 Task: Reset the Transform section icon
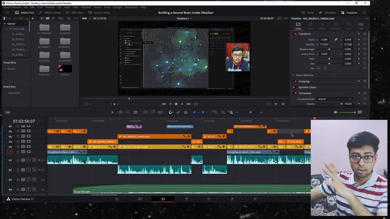[x=364, y=34]
